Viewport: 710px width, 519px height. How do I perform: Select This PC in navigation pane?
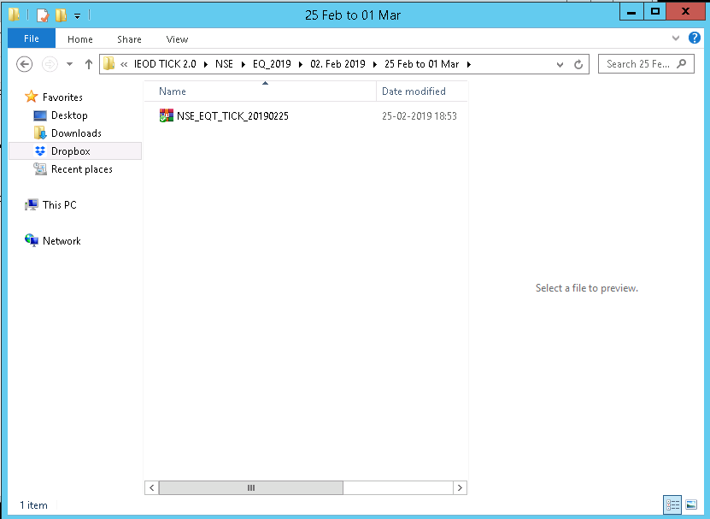tap(60, 205)
